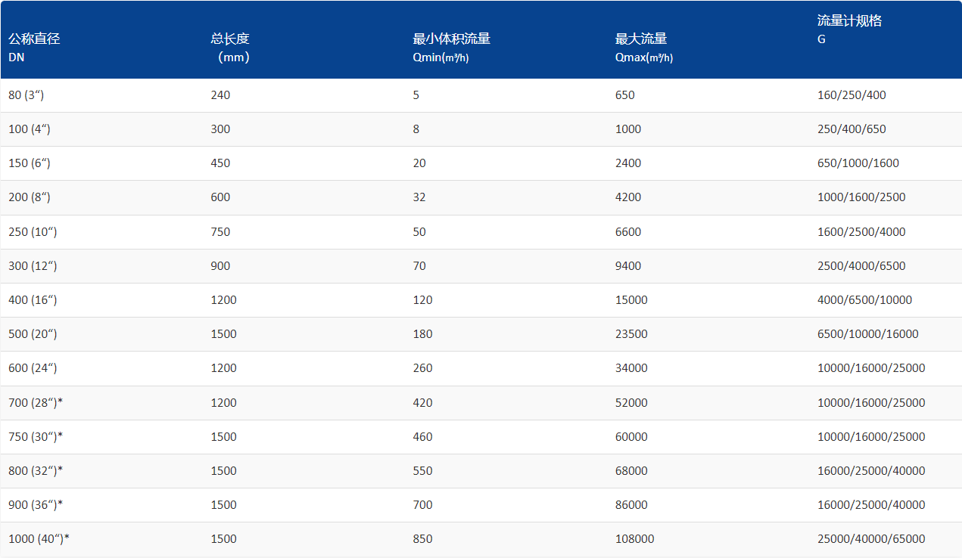Click Qmax value 34000

click(x=631, y=368)
